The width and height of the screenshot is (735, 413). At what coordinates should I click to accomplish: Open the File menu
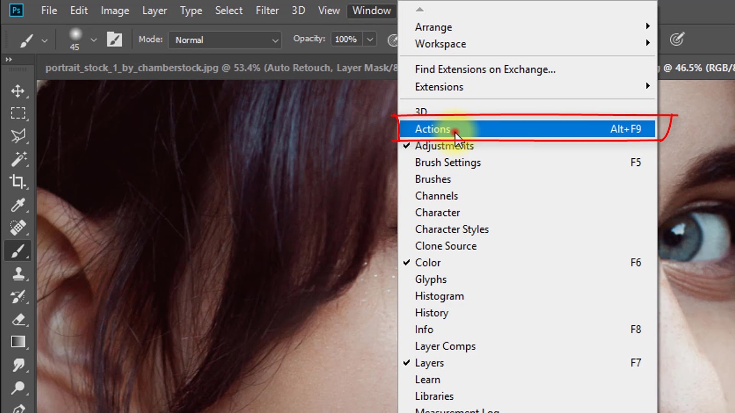[49, 10]
